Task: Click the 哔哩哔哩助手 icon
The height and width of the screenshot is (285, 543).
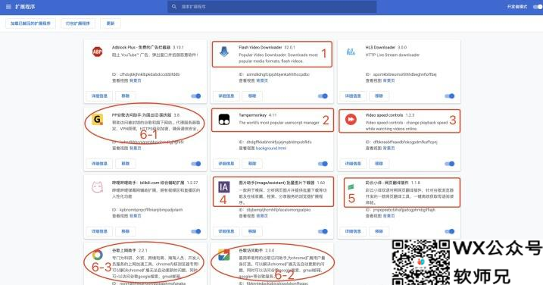Action: (x=97, y=187)
